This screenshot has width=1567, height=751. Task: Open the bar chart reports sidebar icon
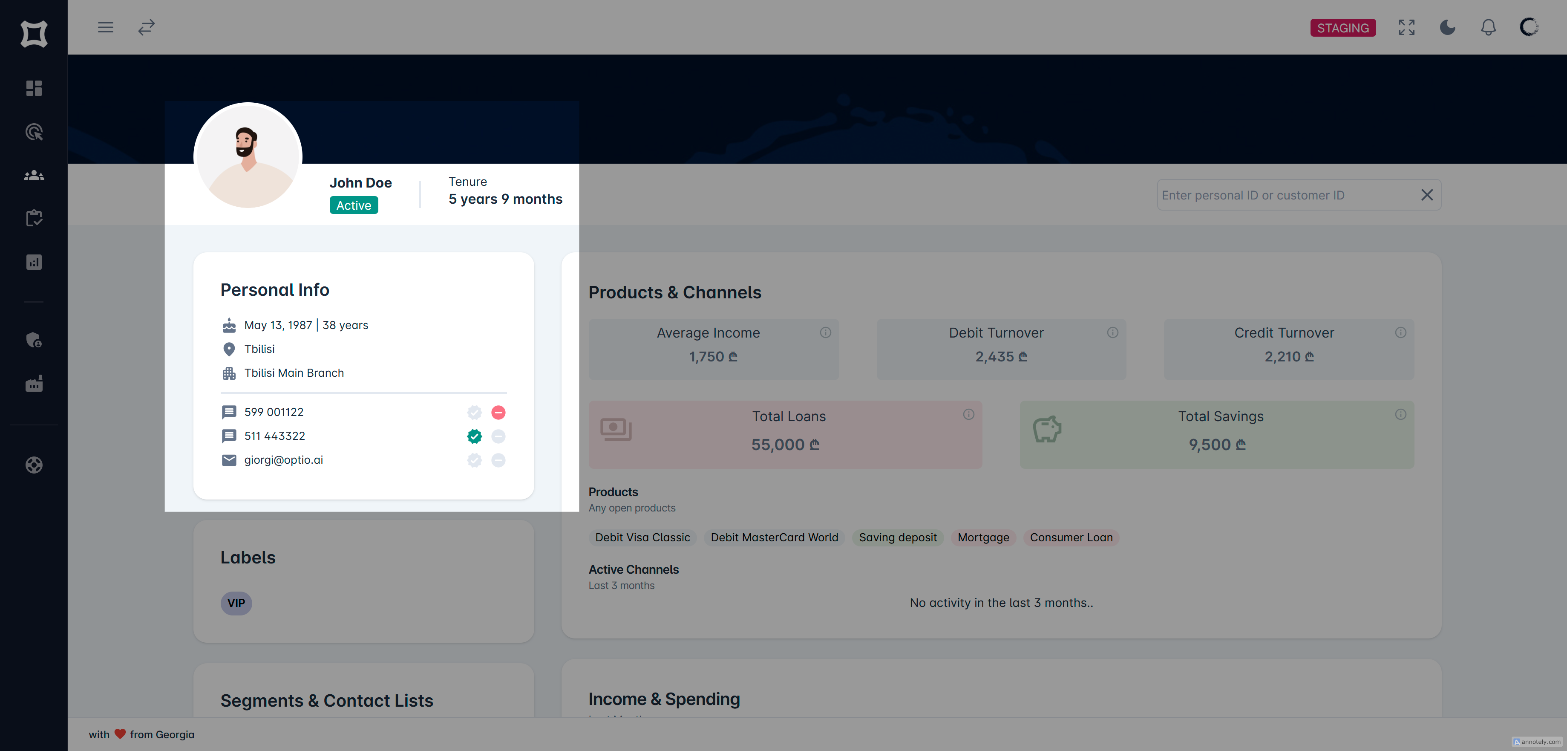(34, 262)
